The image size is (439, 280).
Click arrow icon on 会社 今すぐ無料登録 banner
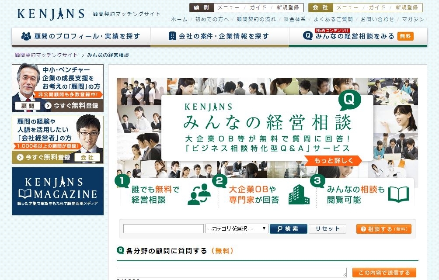tap(20, 157)
